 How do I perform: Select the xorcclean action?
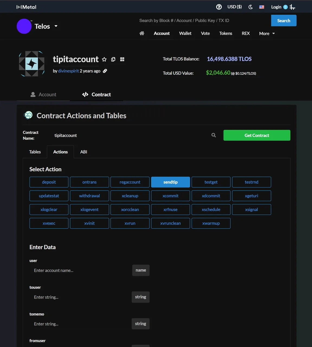[130, 210]
